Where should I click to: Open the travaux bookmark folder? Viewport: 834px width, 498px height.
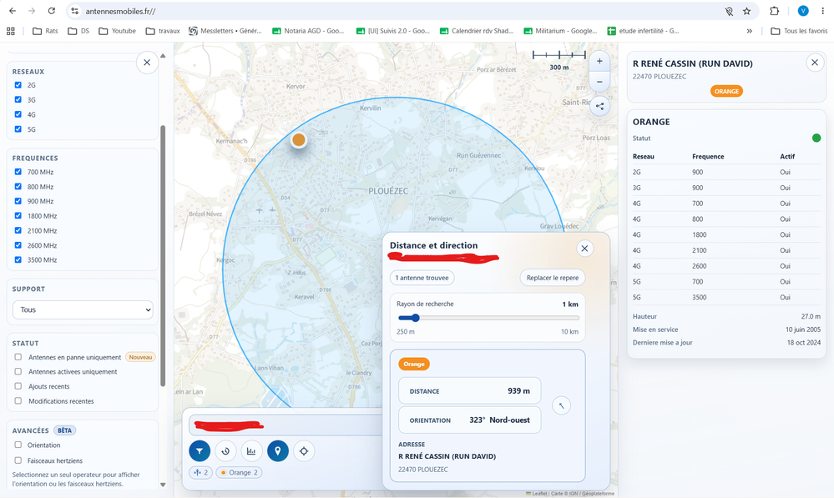point(163,31)
